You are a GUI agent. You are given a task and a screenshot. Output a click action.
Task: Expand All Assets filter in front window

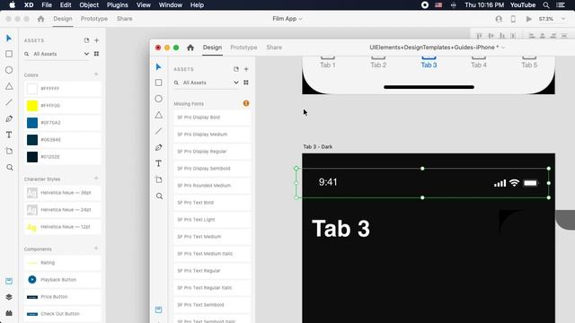click(235, 83)
